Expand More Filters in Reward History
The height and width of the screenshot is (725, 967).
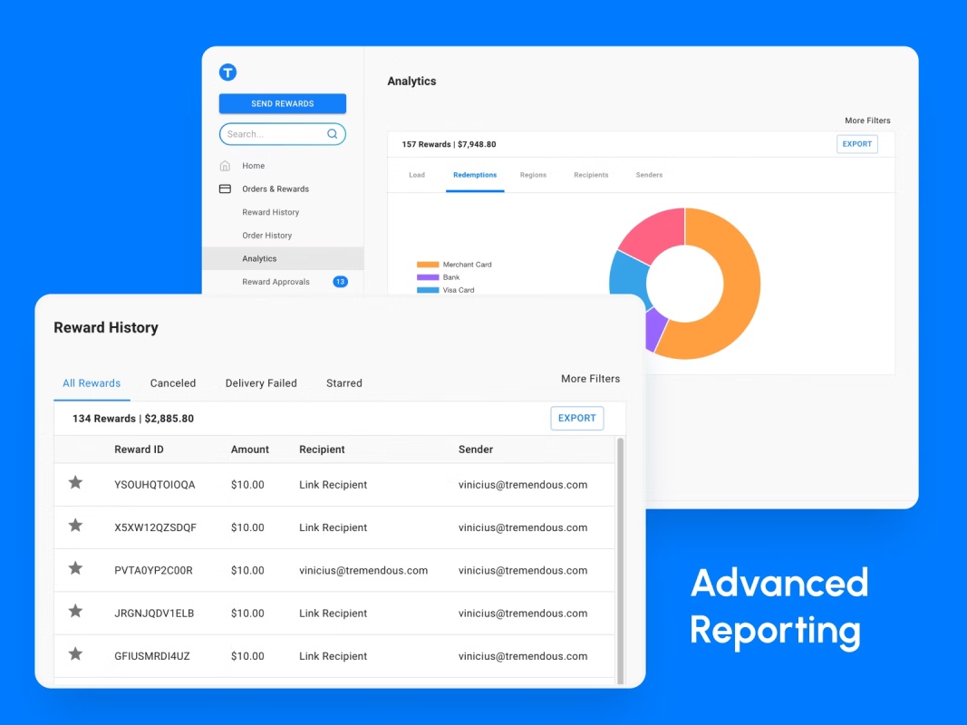pyautogui.click(x=590, y=379)
